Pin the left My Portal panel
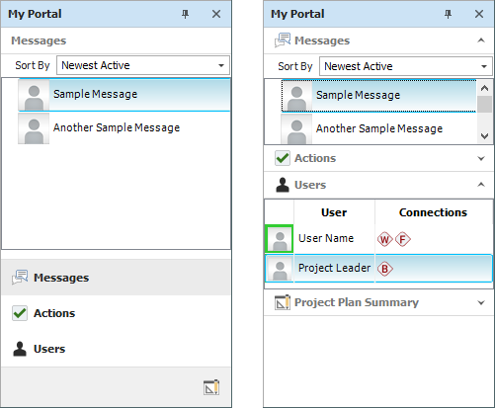The image size is (495, 408). click(185, 14)
